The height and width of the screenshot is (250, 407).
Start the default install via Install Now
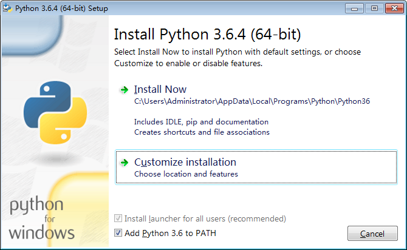[x=160, y=90]
